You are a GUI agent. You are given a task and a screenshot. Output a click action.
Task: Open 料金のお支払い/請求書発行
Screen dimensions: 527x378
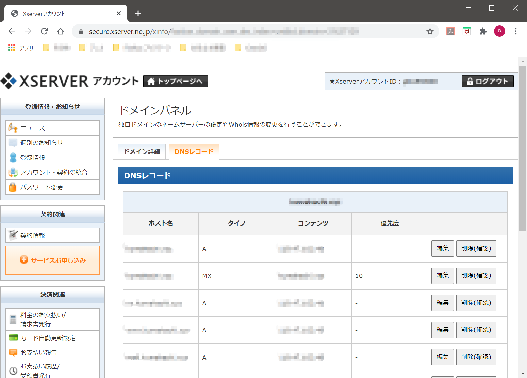pos(53,319)
